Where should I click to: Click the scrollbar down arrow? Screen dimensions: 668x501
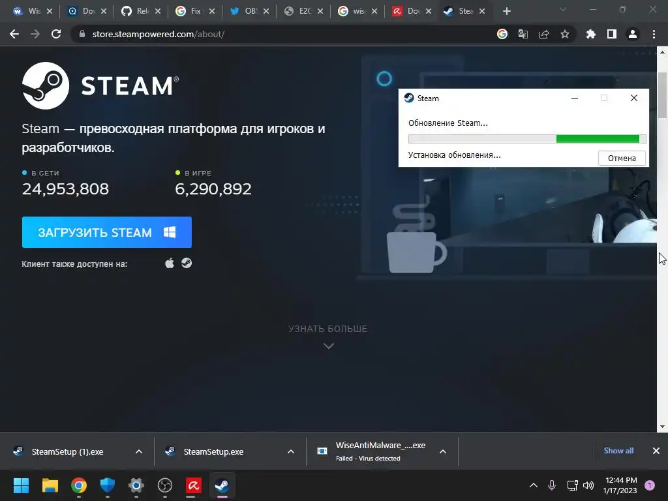click(x=662, y=427)
